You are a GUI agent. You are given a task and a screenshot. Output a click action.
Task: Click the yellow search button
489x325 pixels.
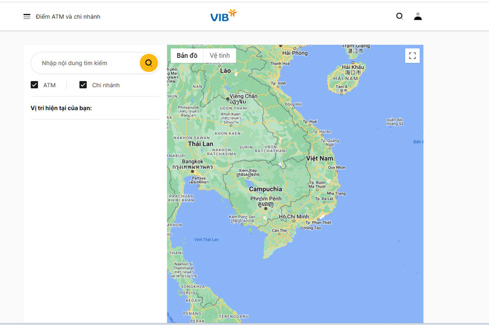(x=149, y=63)
